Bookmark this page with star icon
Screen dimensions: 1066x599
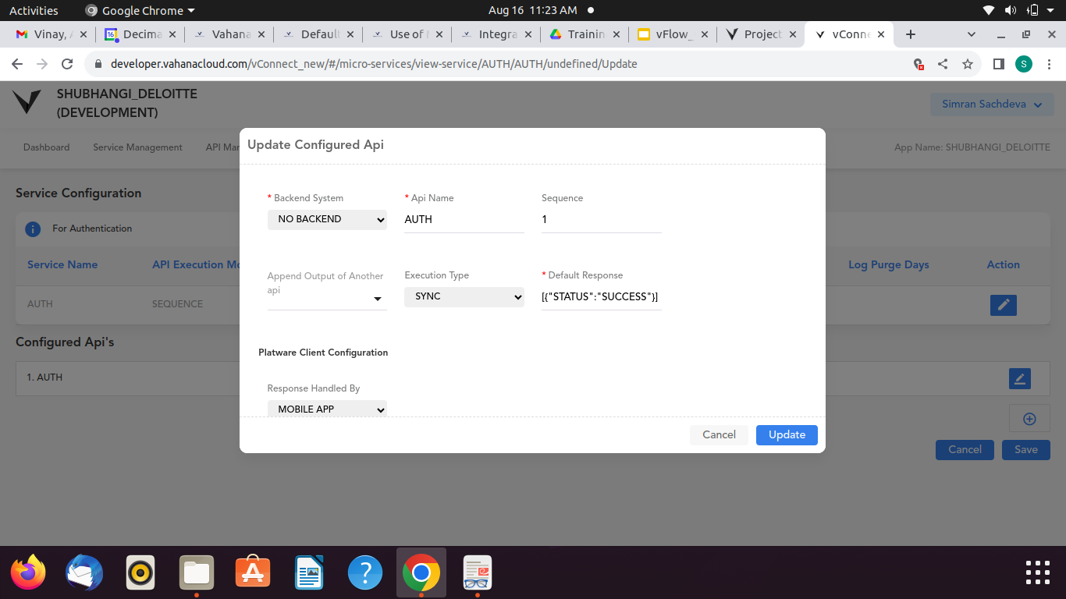(968, 64)
